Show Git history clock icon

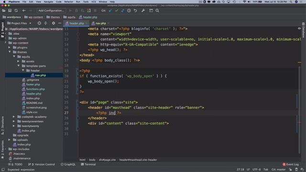(x=129, y=11)
